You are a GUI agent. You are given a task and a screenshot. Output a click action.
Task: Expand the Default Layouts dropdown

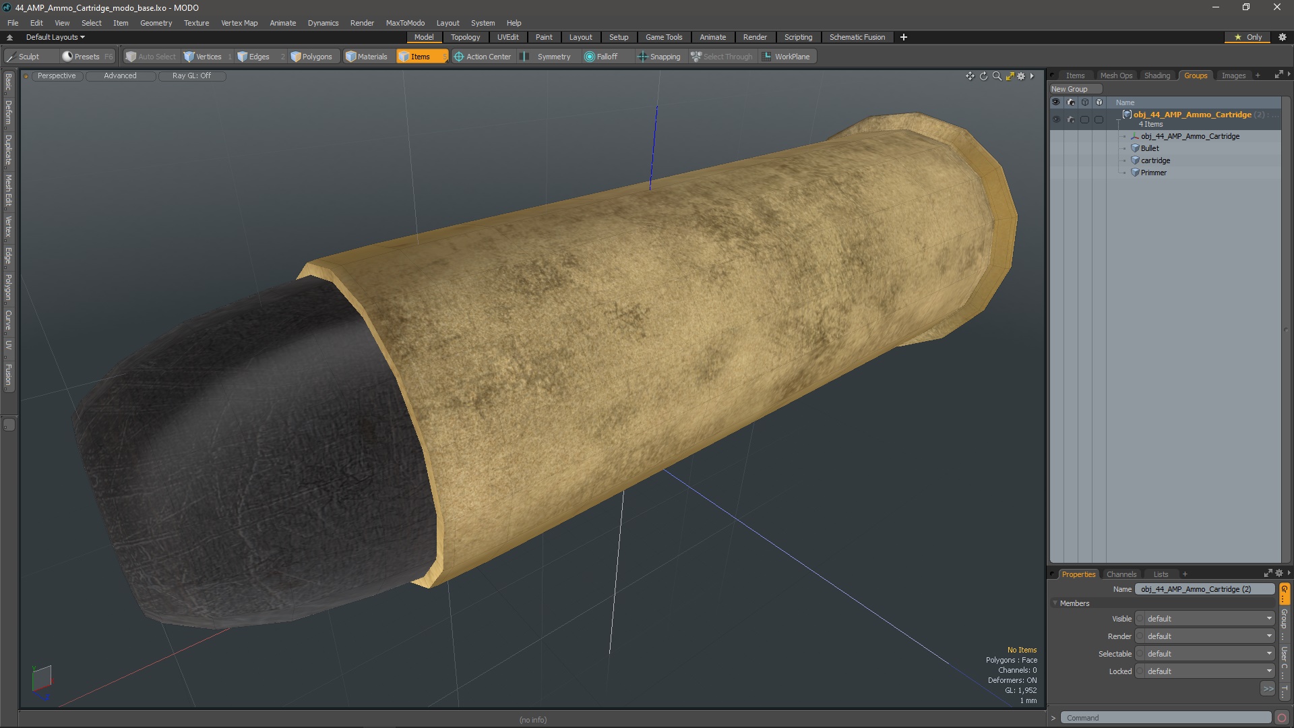pos(55,37)
